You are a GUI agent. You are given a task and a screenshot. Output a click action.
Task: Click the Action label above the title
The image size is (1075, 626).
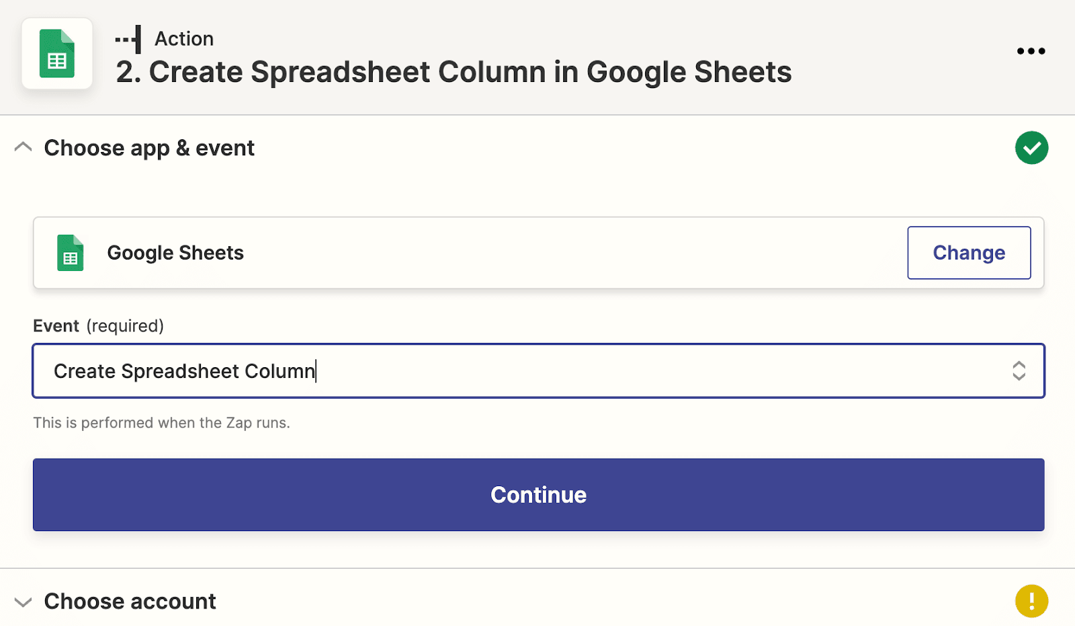coord(184,39)
